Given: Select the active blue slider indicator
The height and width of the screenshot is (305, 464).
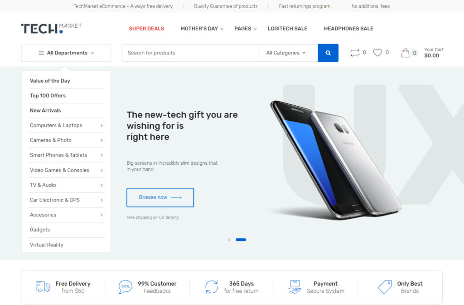Looking at the screenshot, I should coord(241,240).
